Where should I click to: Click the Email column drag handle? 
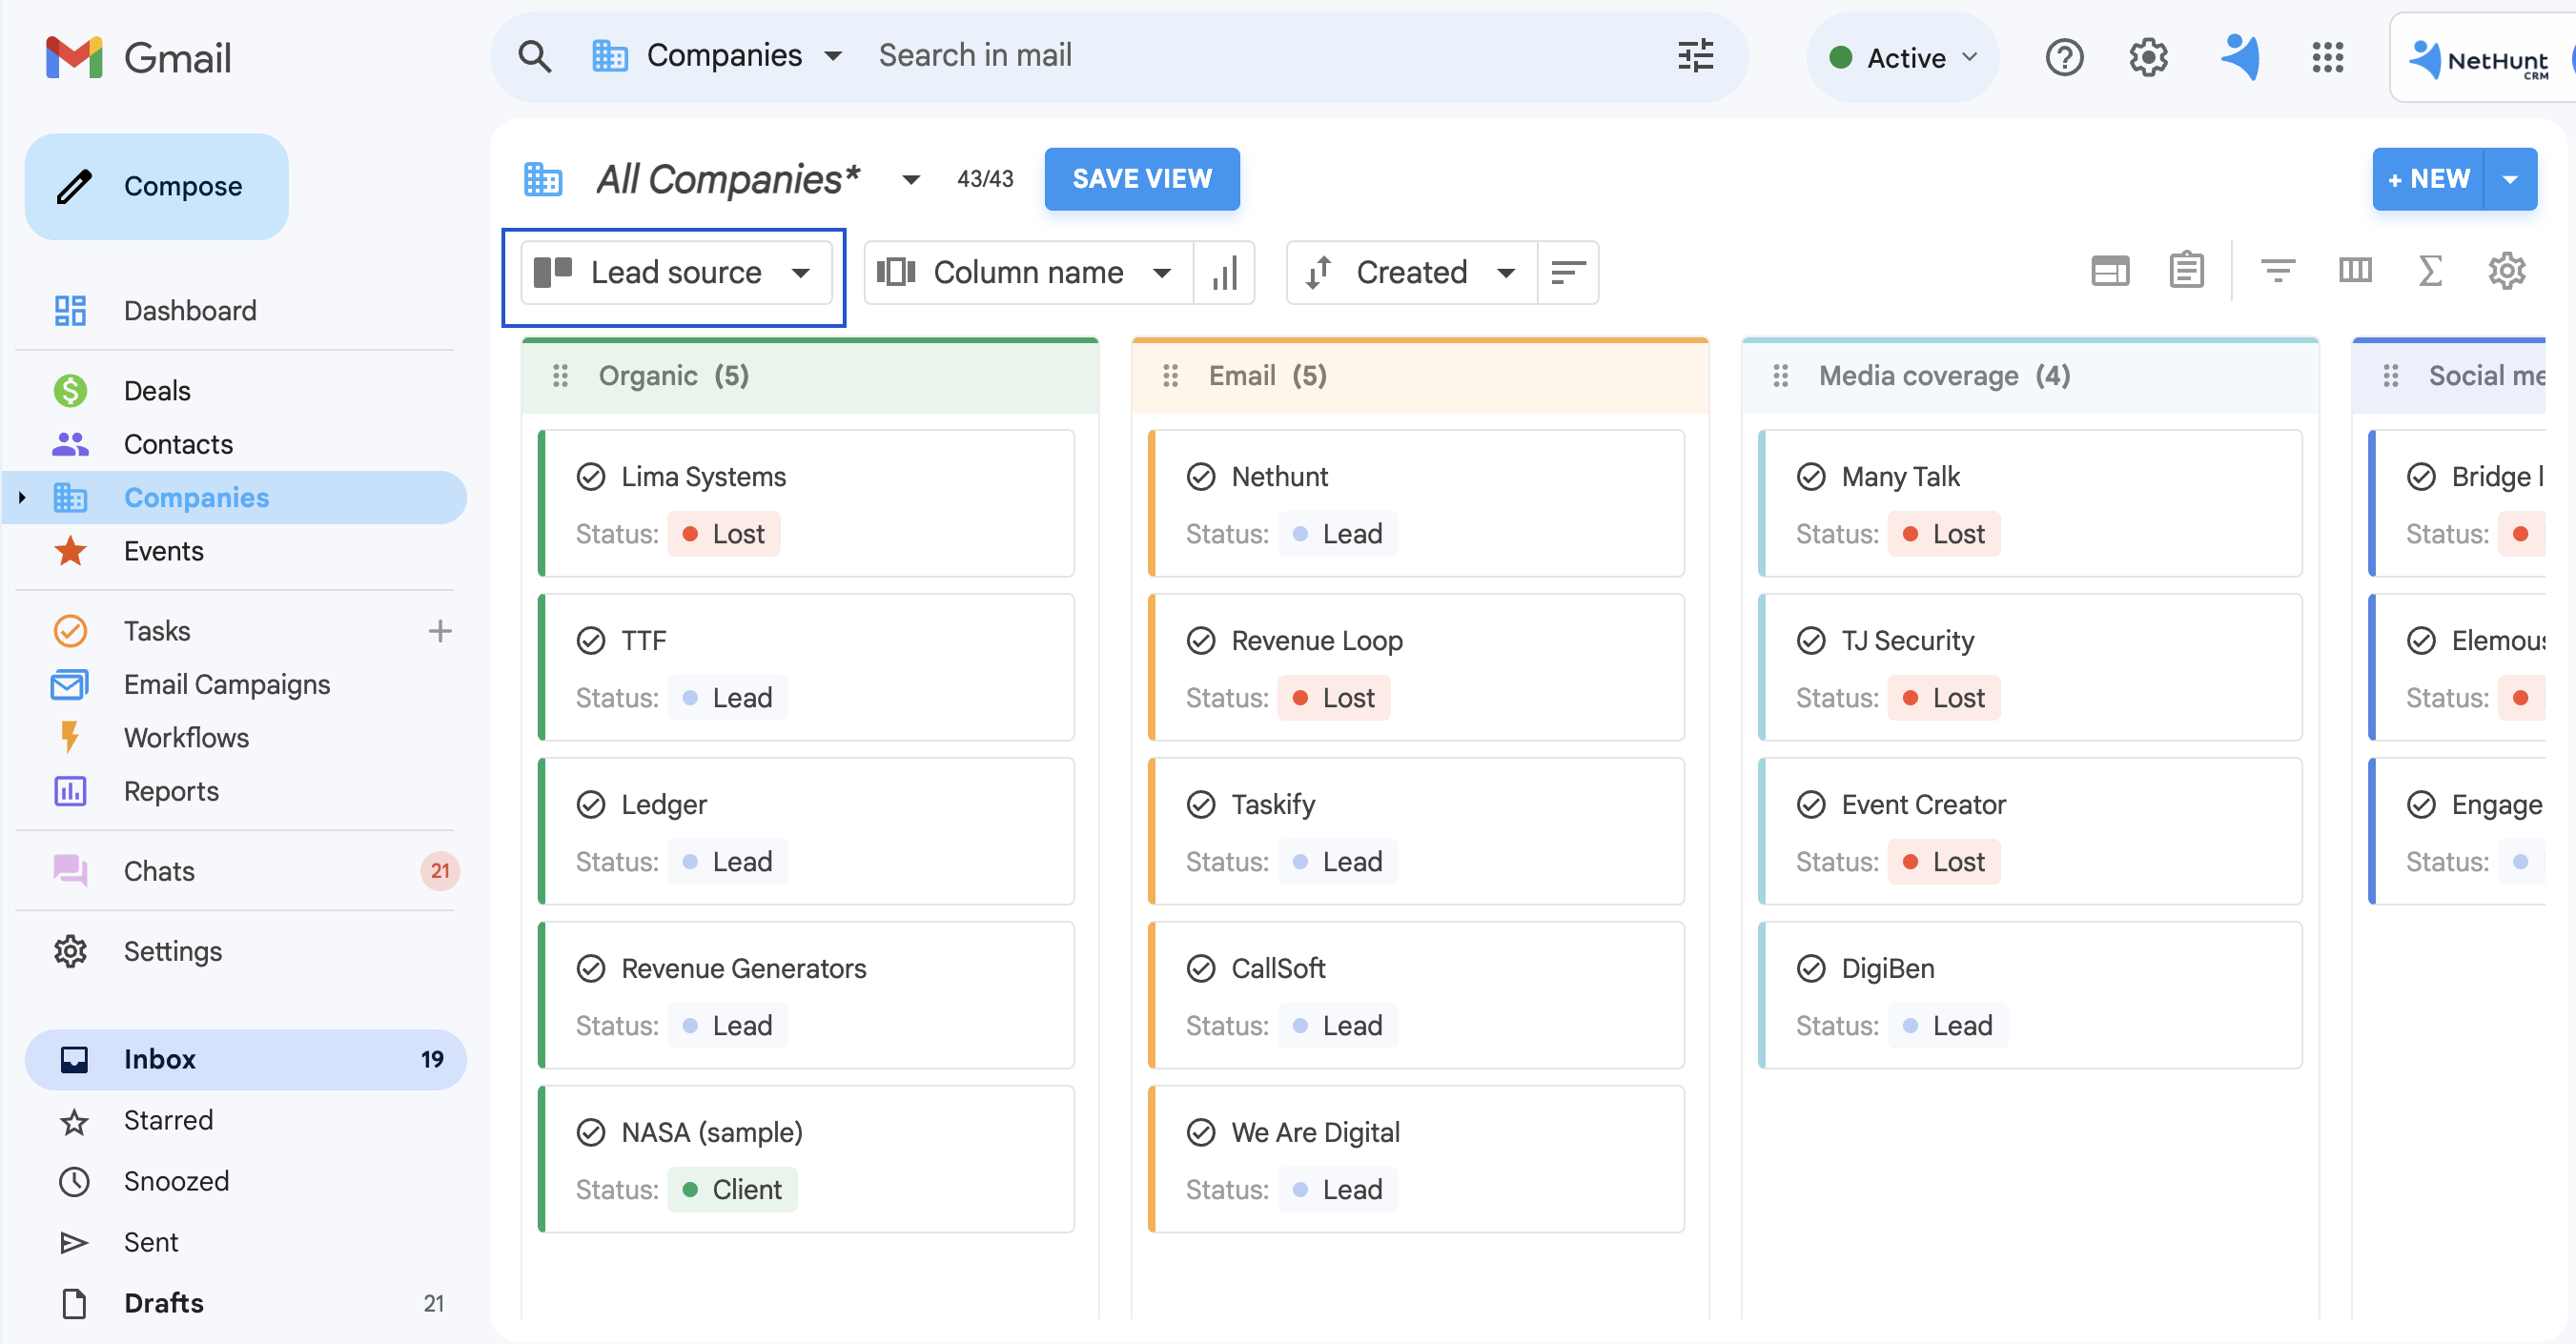[1170, 376]
